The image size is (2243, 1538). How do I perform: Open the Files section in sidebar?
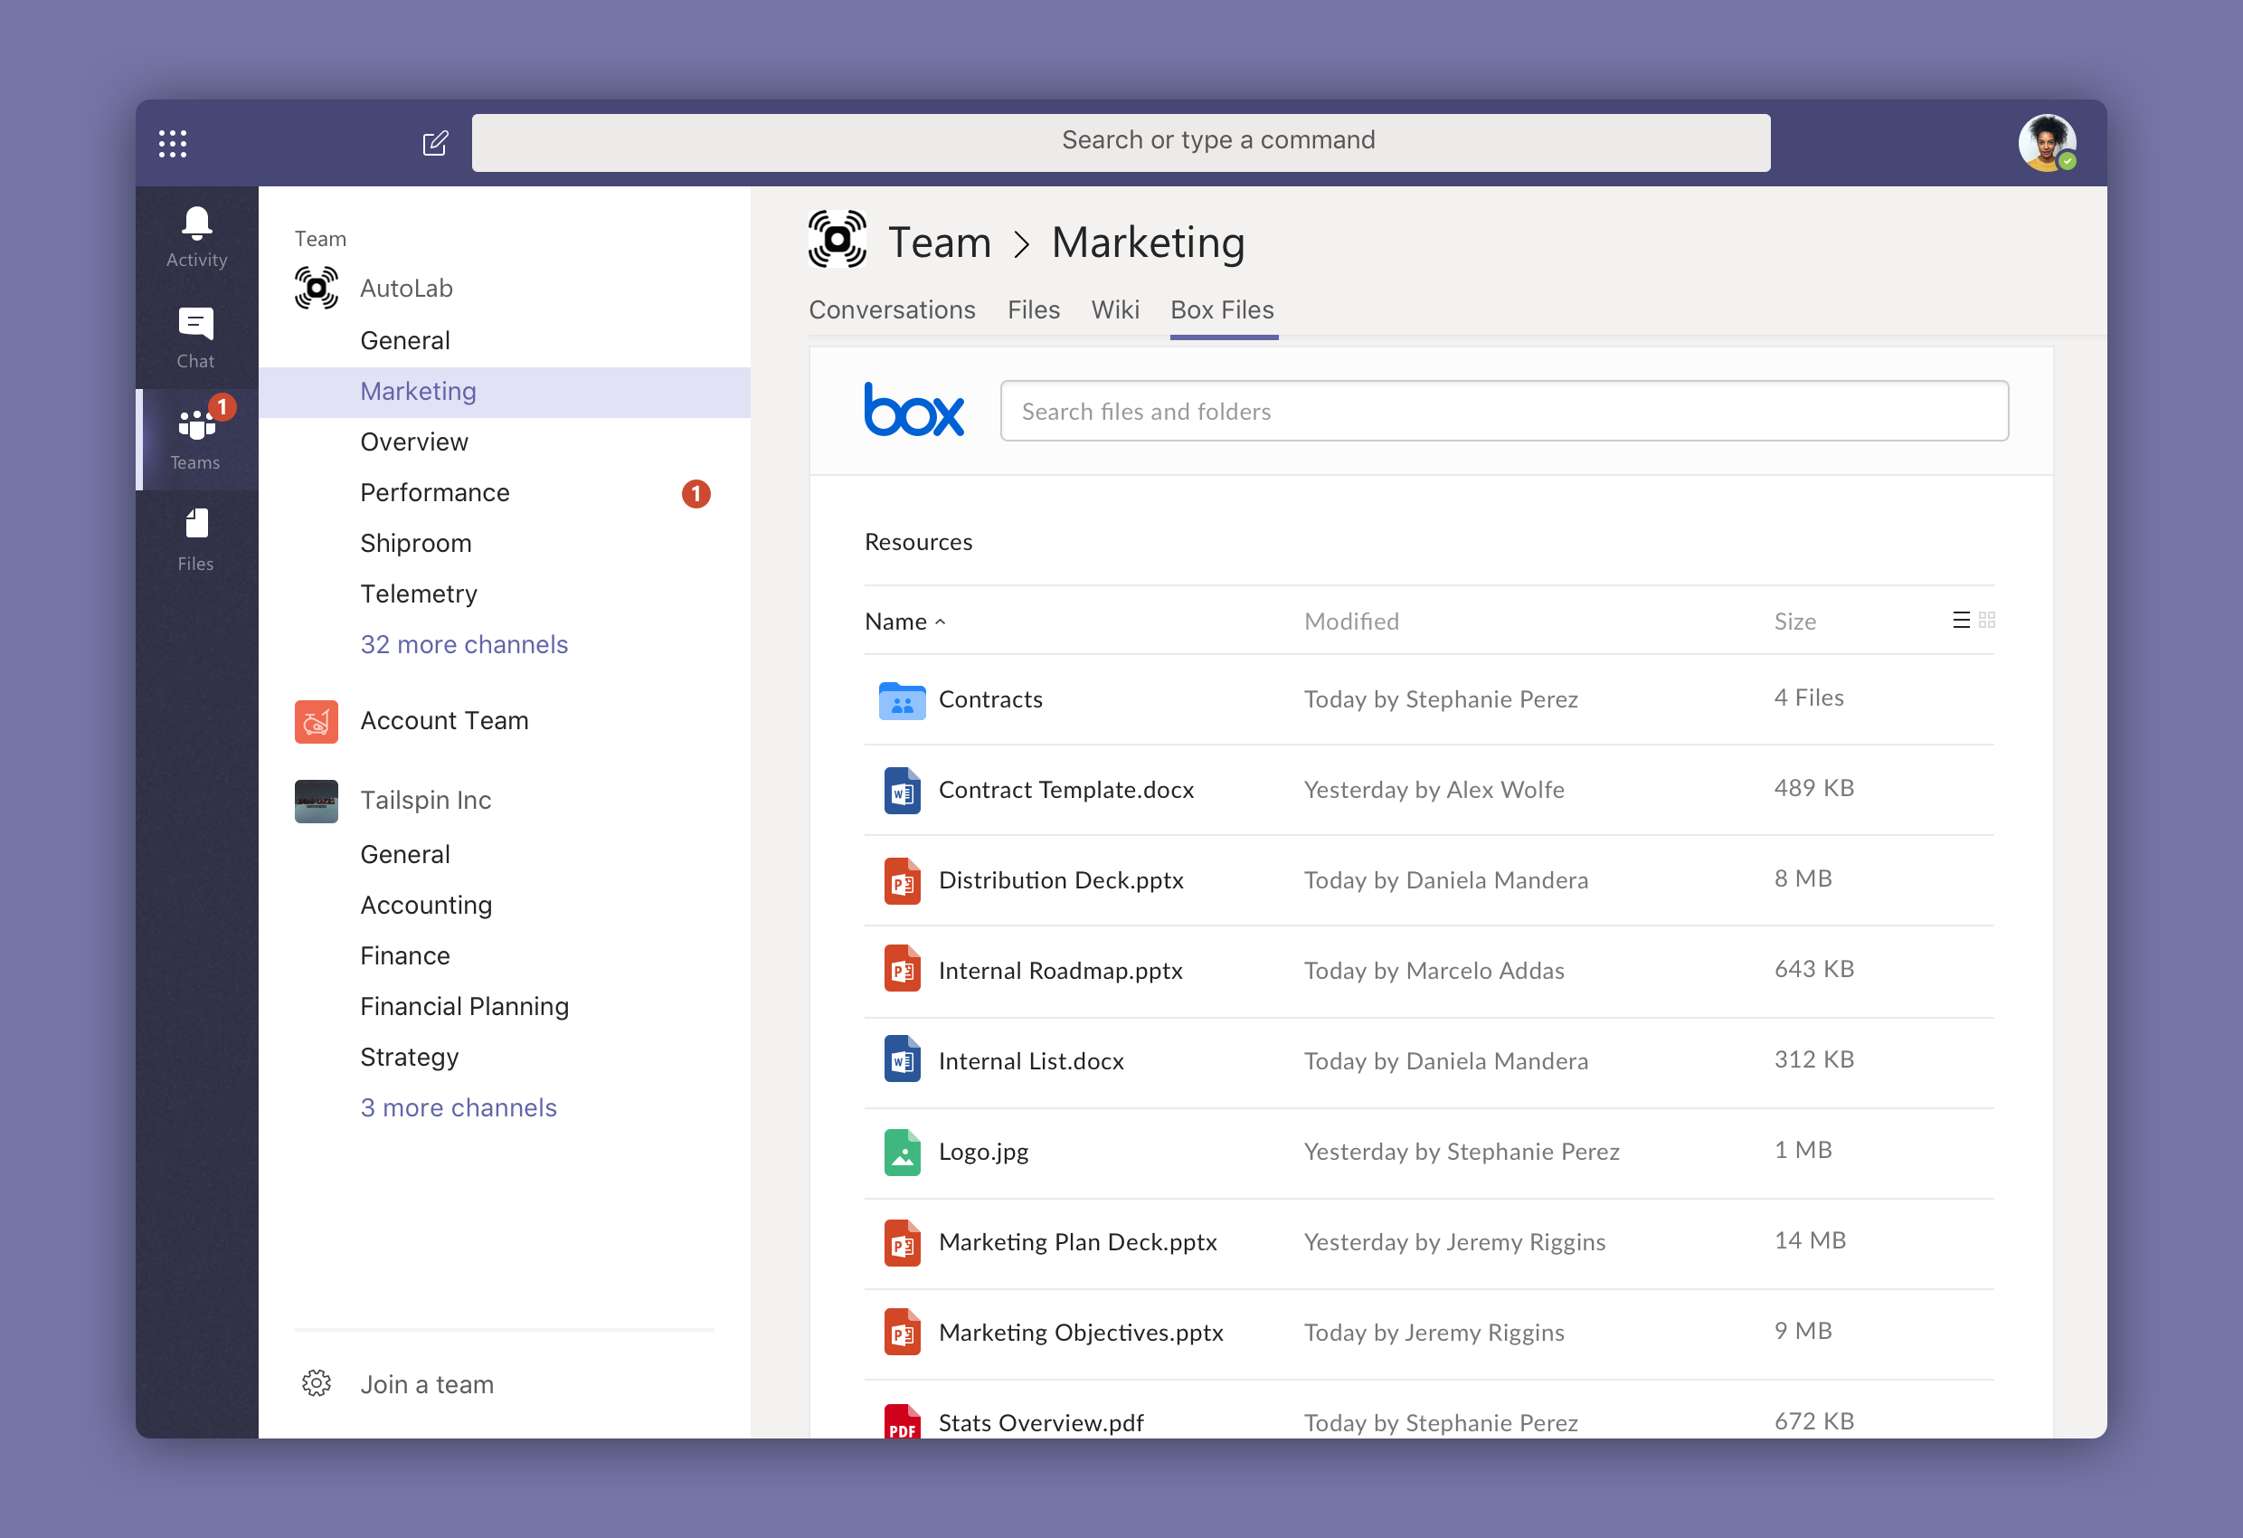(x=195, y=537)
